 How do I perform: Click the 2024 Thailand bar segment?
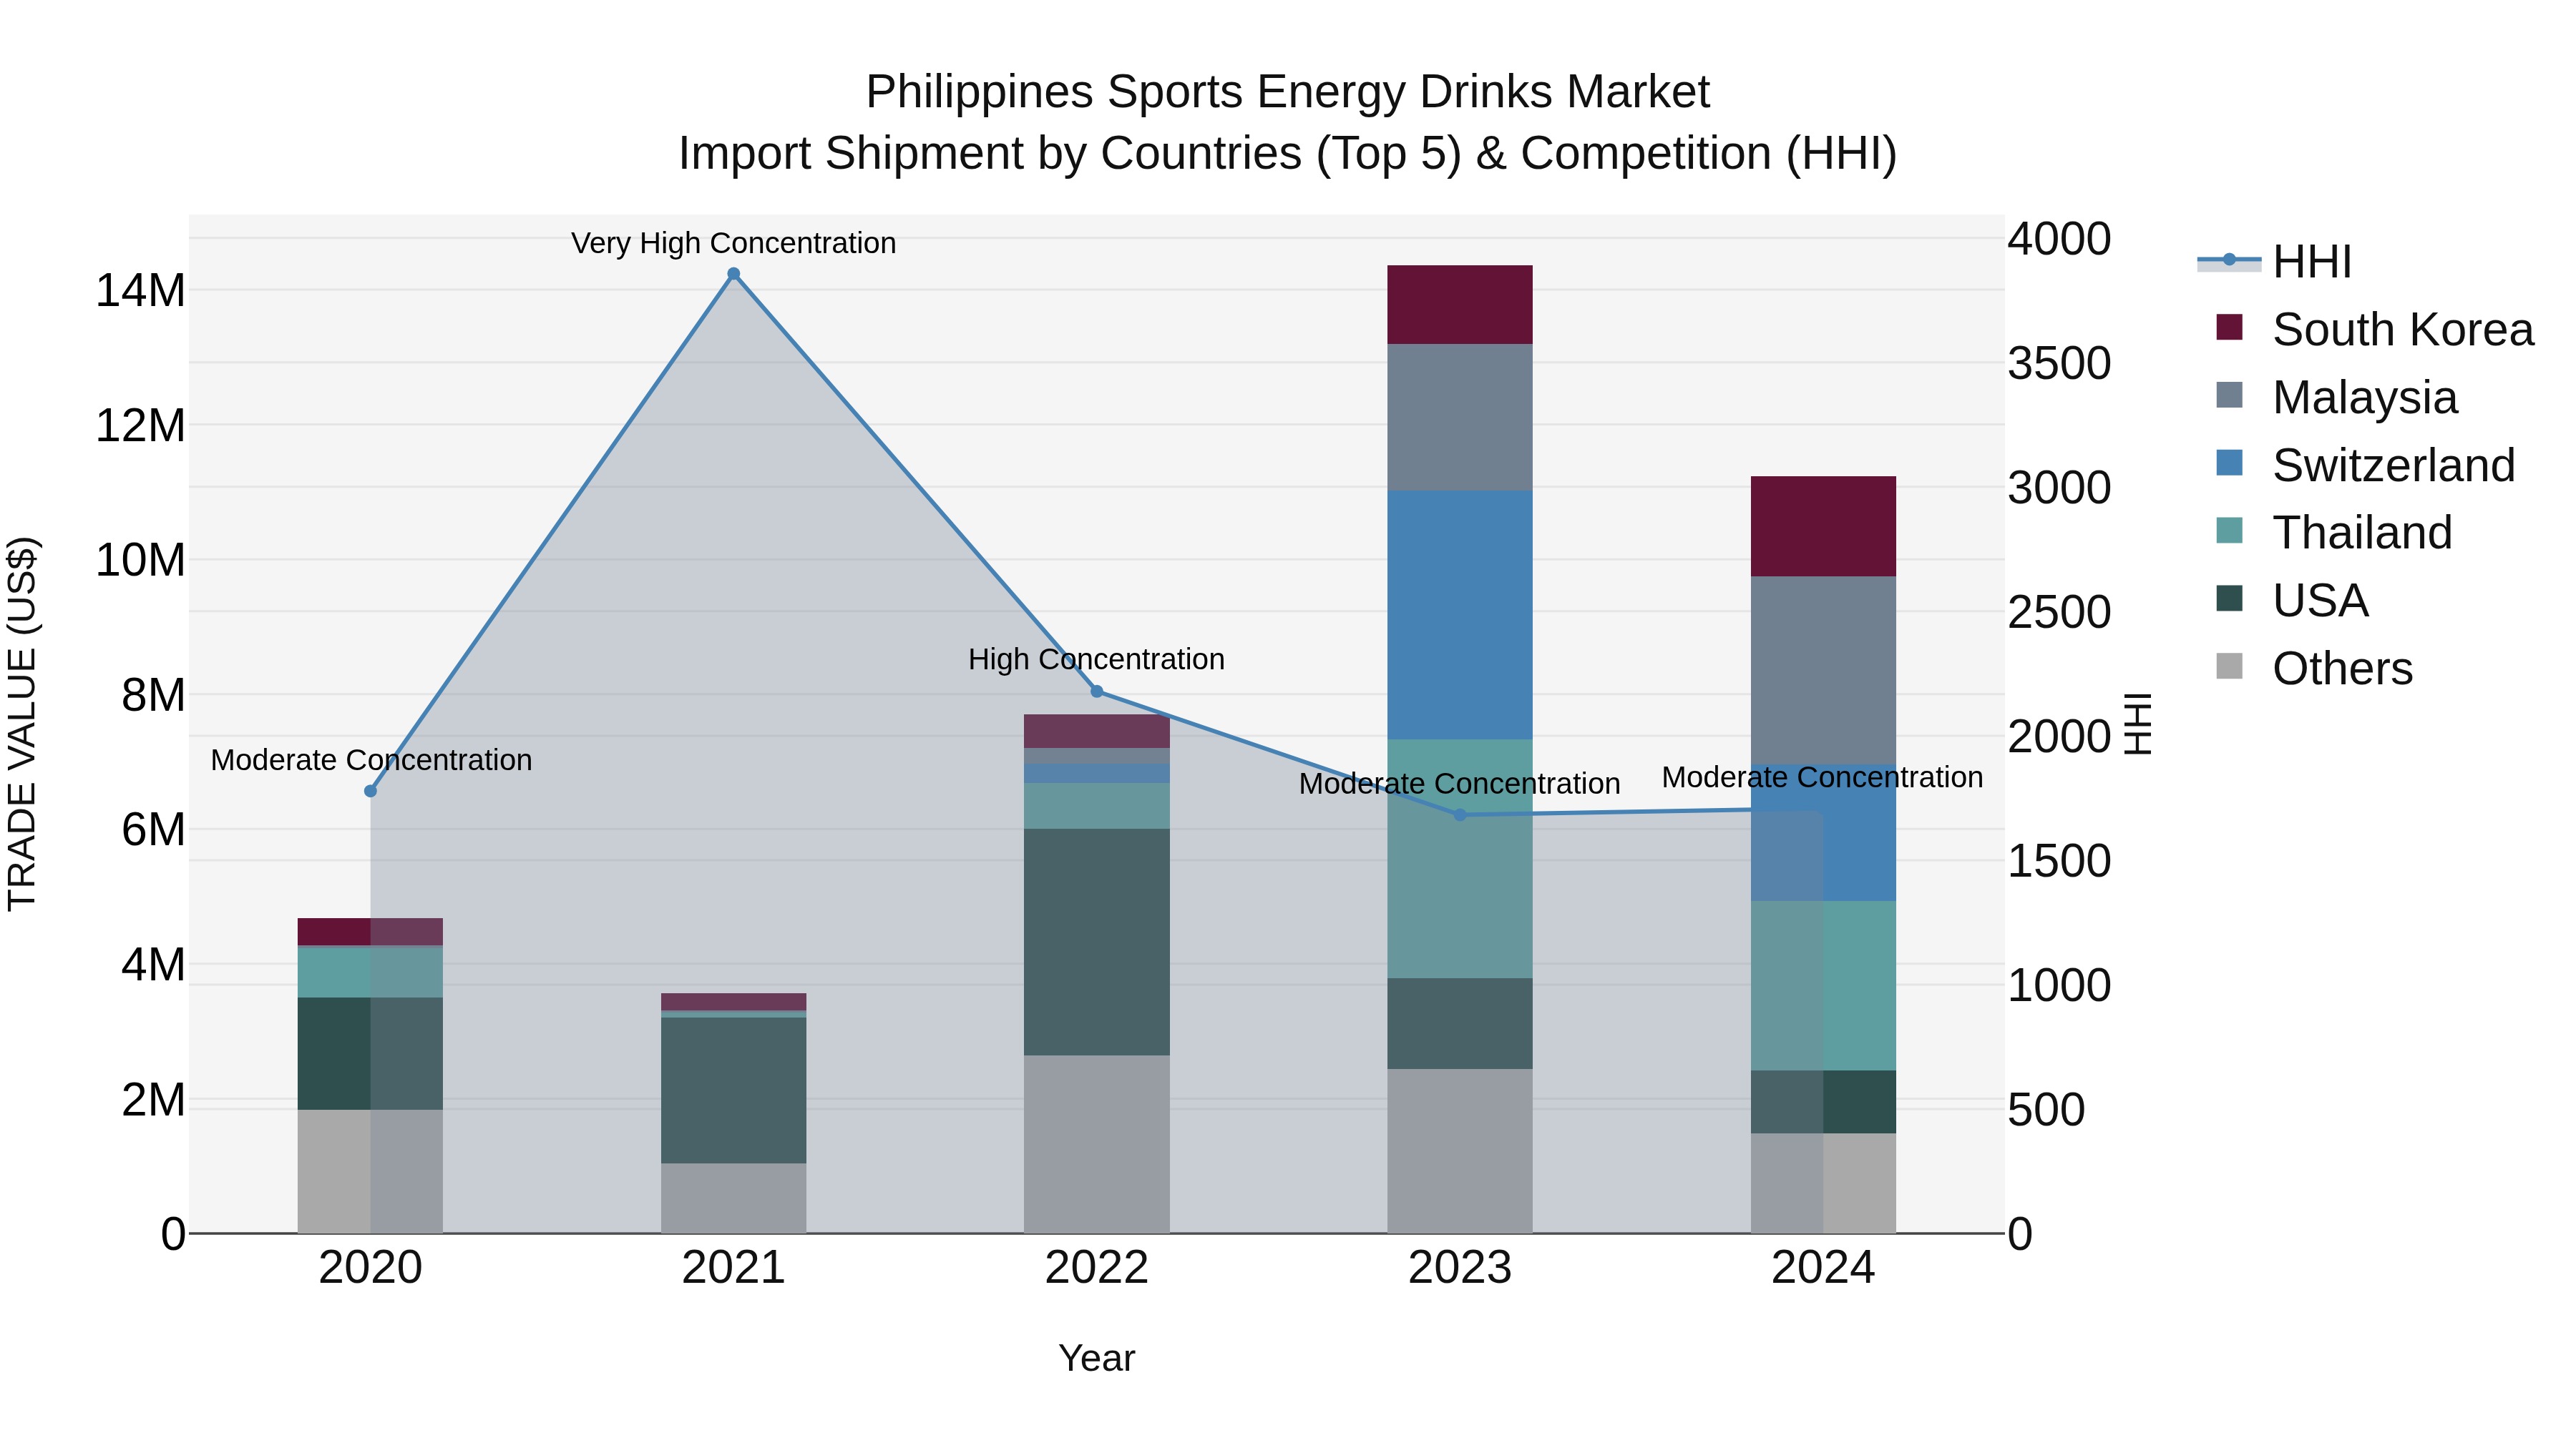click(x=1823, y=986)
